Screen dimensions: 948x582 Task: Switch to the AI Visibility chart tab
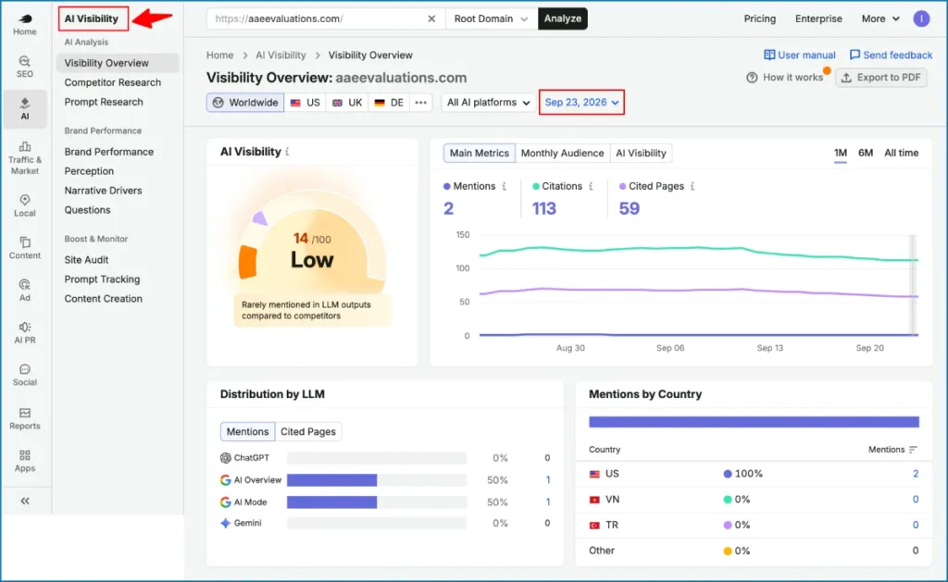coord(641,153)
